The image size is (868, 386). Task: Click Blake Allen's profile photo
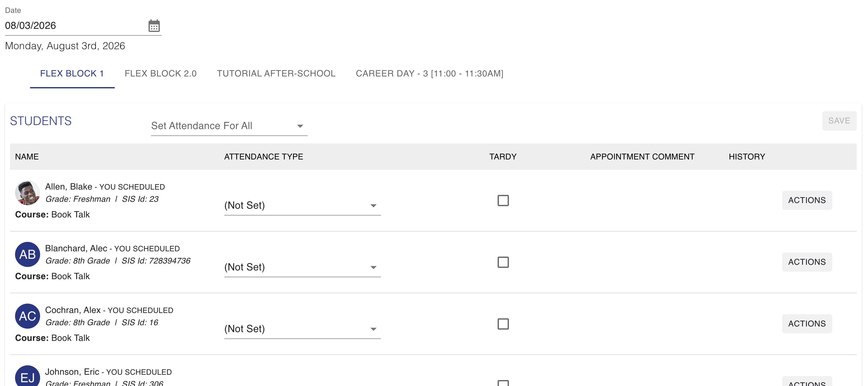28,193
